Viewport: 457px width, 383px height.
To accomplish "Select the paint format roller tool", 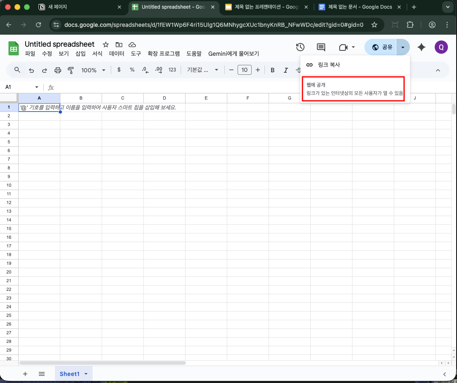I will pos(71,70).
